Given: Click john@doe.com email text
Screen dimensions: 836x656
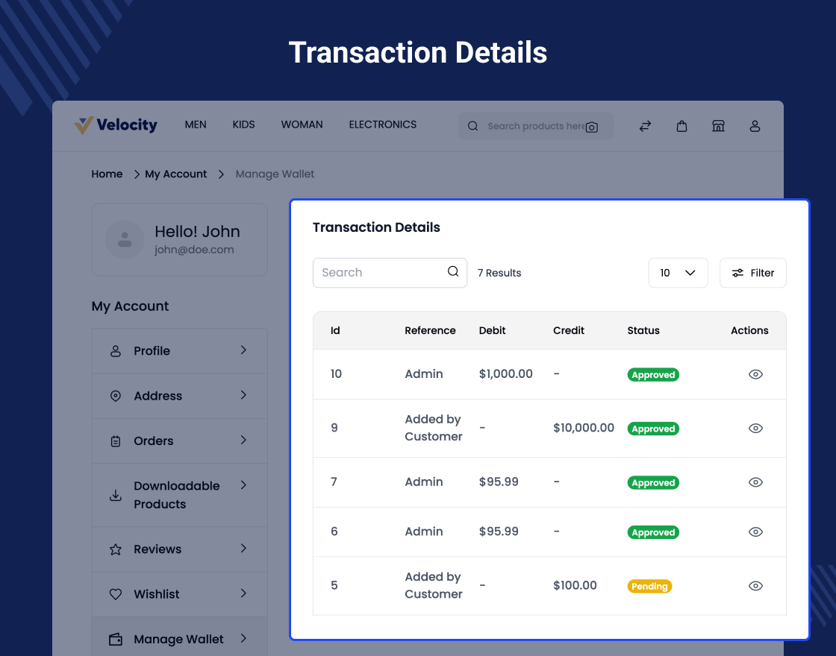Looking at the screenshot, I should point(194,250).
